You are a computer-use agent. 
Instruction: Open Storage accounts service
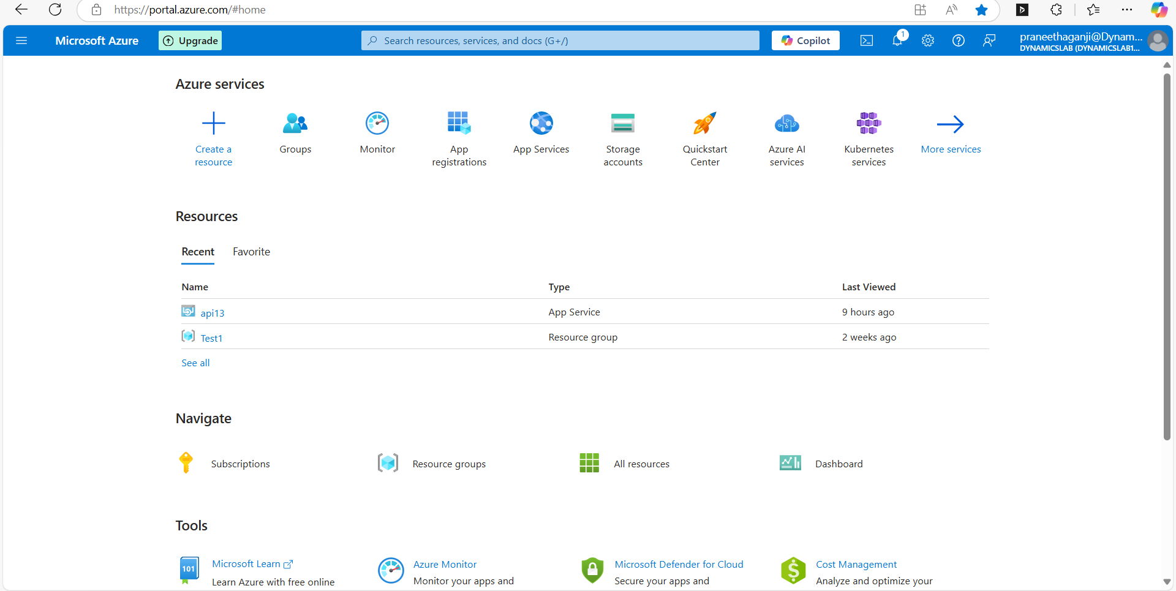pyautogui.click(x=623, y=124)
